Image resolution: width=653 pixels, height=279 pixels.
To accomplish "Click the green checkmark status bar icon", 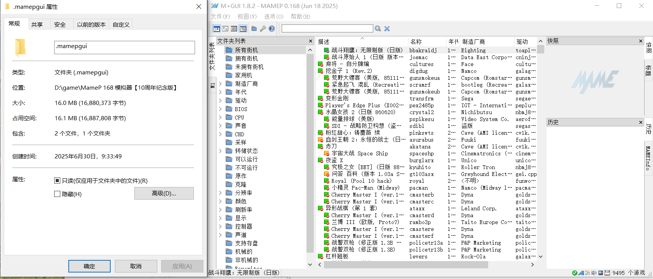I will point(575,273).
